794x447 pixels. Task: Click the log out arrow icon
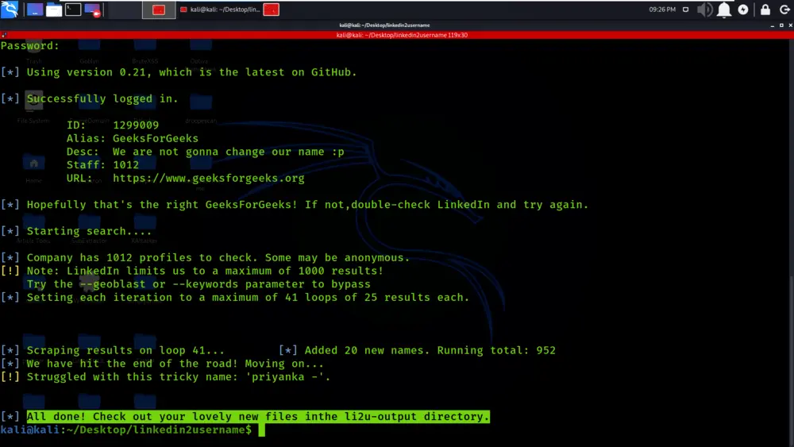point(784,10)
